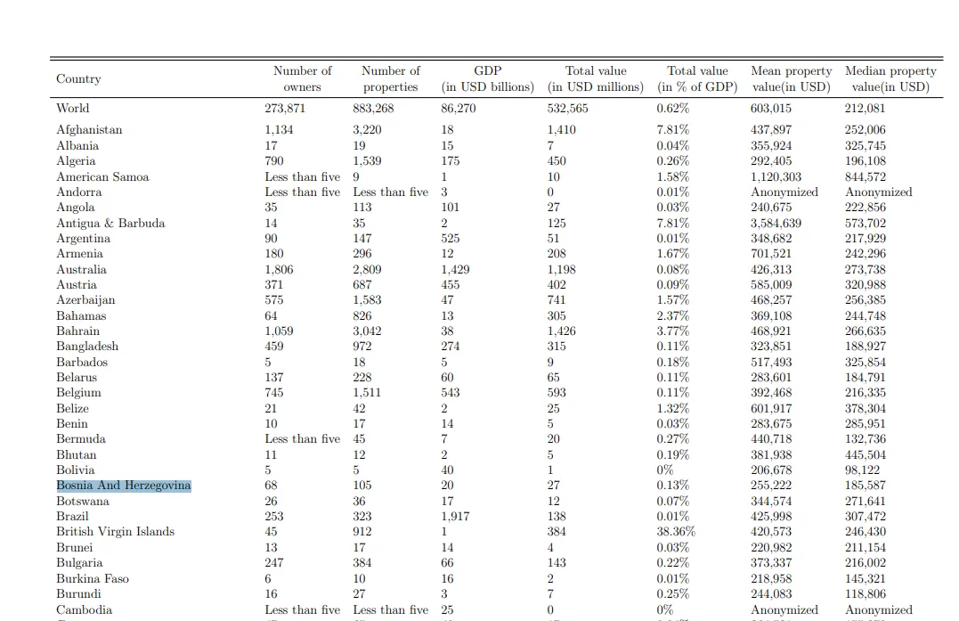Click Bahrain's number of properties 3,042
Screen dimensions: 959x621
tap(368, 331)
